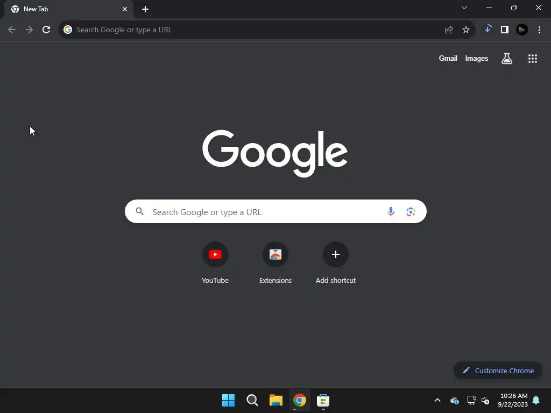
Task: Open File Explorer from taskbar
Action: 276,400
